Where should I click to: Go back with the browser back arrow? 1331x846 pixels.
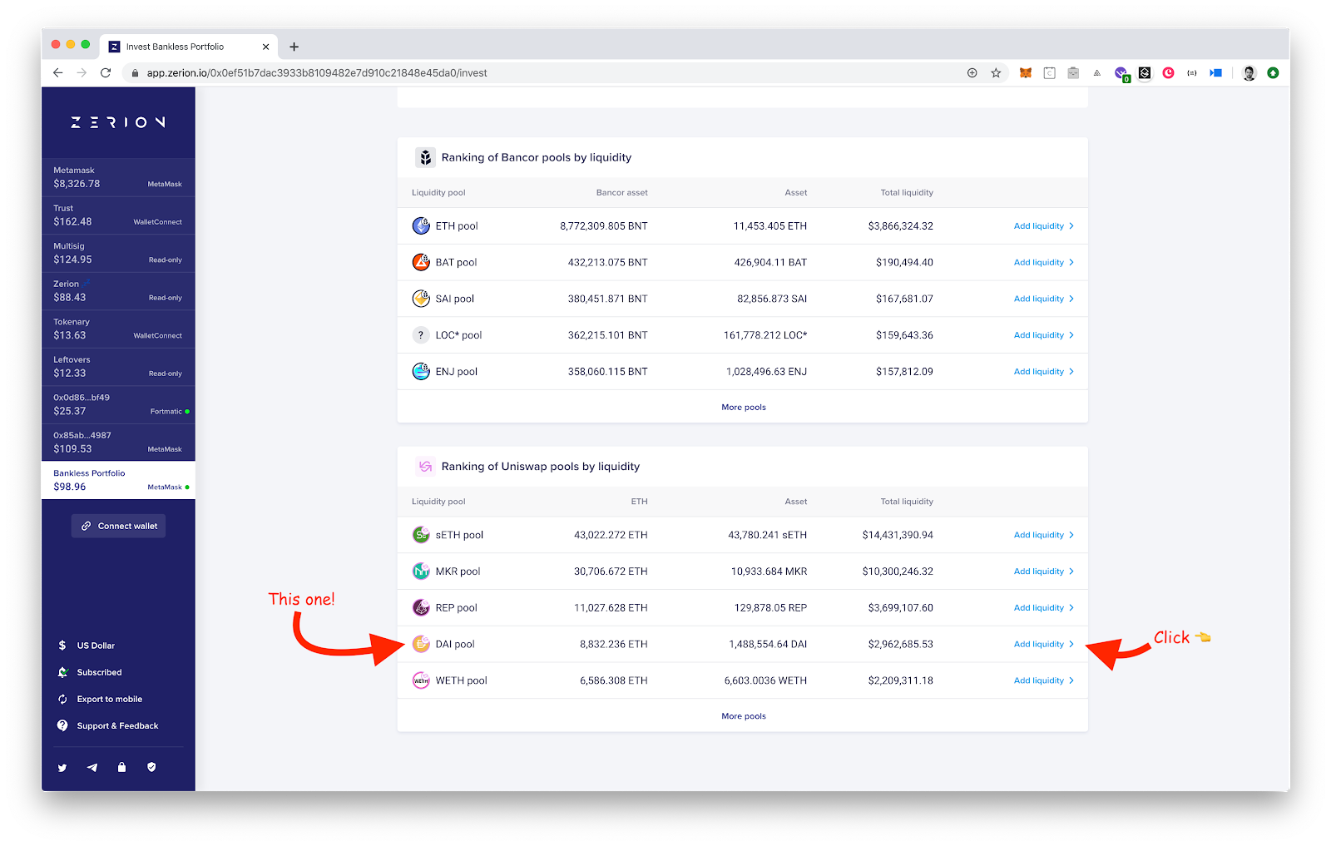pos(57,73)
